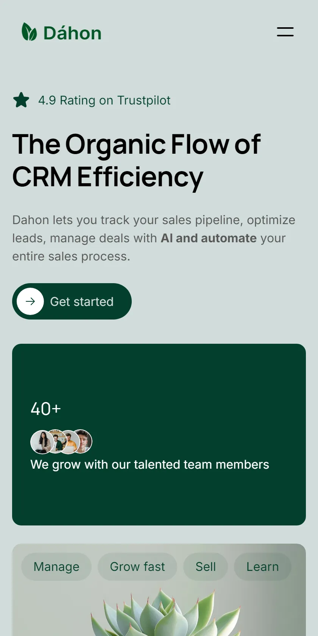The width and height of the screenshot is (318, 636).
Task: Switch to the Manage tab pill
Action: [x=56, y=567]
